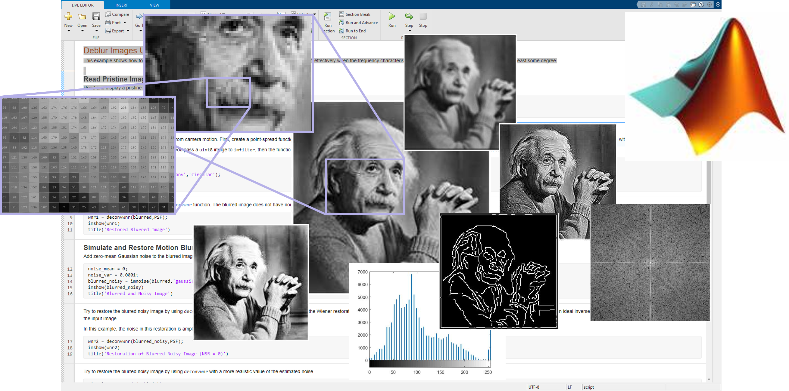Switch to the VIEW tab
This screenshot has height=391, width=789.
[154, 5]
